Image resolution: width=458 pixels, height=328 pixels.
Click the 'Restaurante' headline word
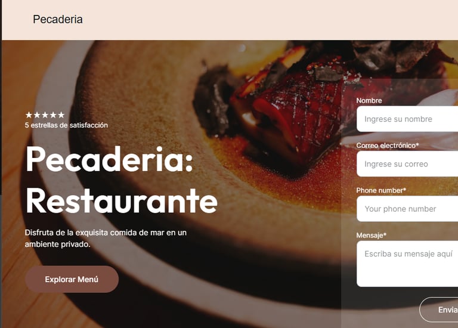[122, 201]
